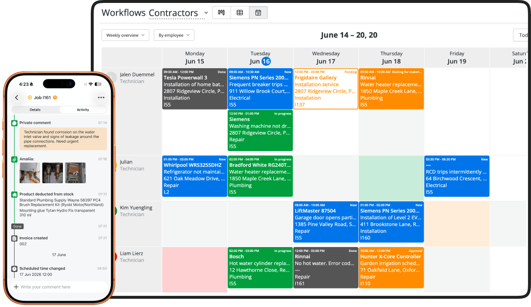
Task: Switch to the Activity tab
Action: [x=83, y=110]
